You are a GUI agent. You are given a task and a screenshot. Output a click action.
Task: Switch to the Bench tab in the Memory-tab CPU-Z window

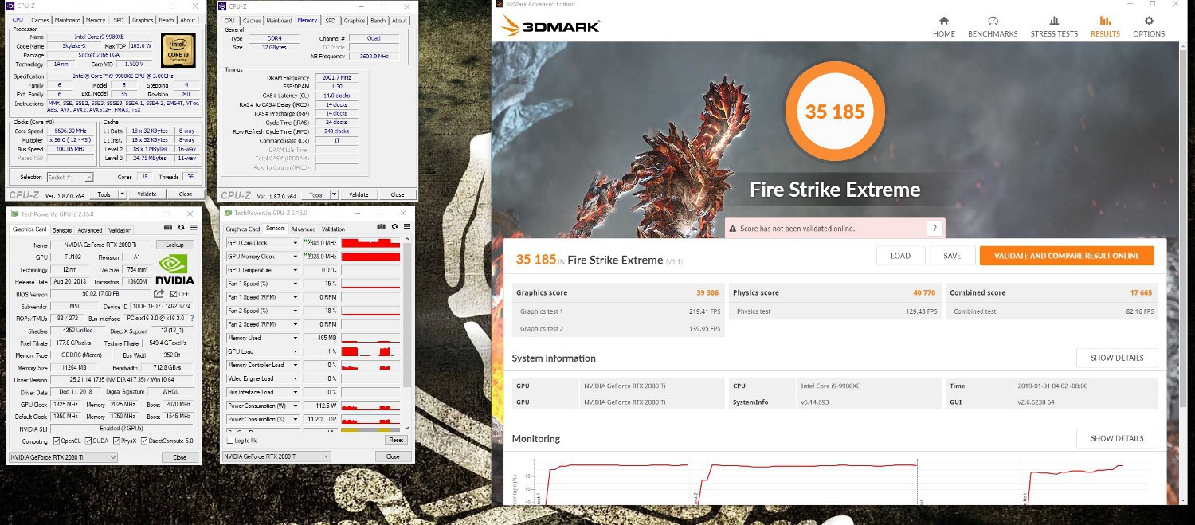coord(378,21)
